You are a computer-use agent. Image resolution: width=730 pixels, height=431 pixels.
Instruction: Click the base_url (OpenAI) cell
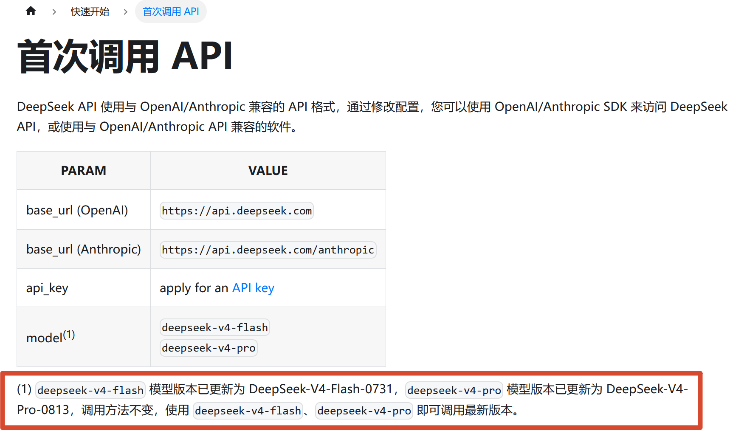pyautogui.click(x=84, y=210)
